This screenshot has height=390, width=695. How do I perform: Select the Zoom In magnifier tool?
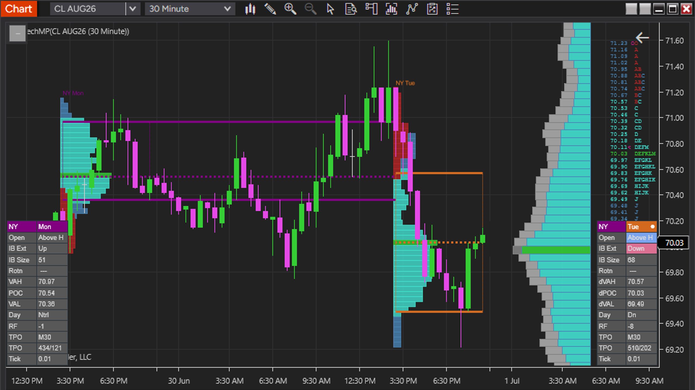click(x=290, y=9)
